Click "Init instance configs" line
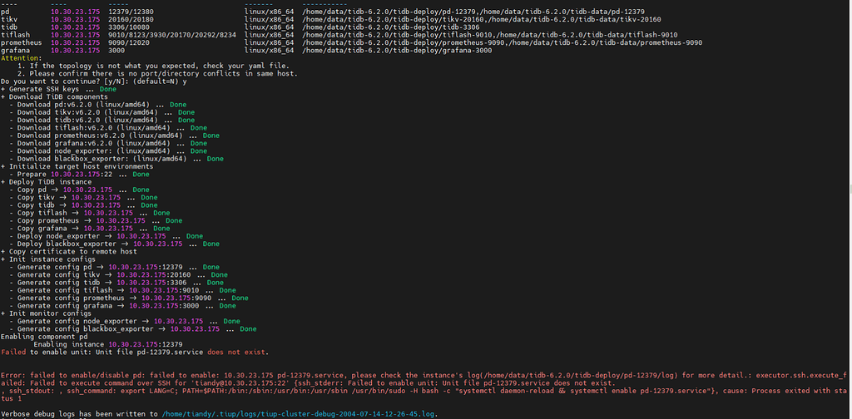The height and width of the screenshot is (419, 852). point(48,259)
